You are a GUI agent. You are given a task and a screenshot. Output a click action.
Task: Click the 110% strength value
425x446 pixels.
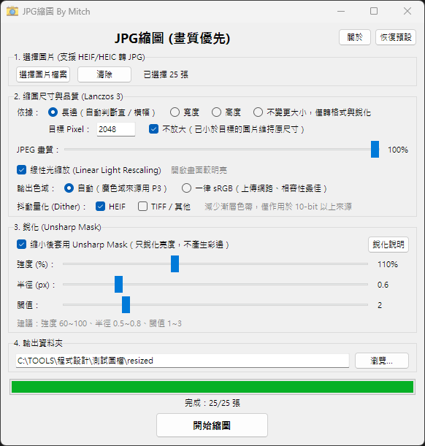tap(388, 264)
